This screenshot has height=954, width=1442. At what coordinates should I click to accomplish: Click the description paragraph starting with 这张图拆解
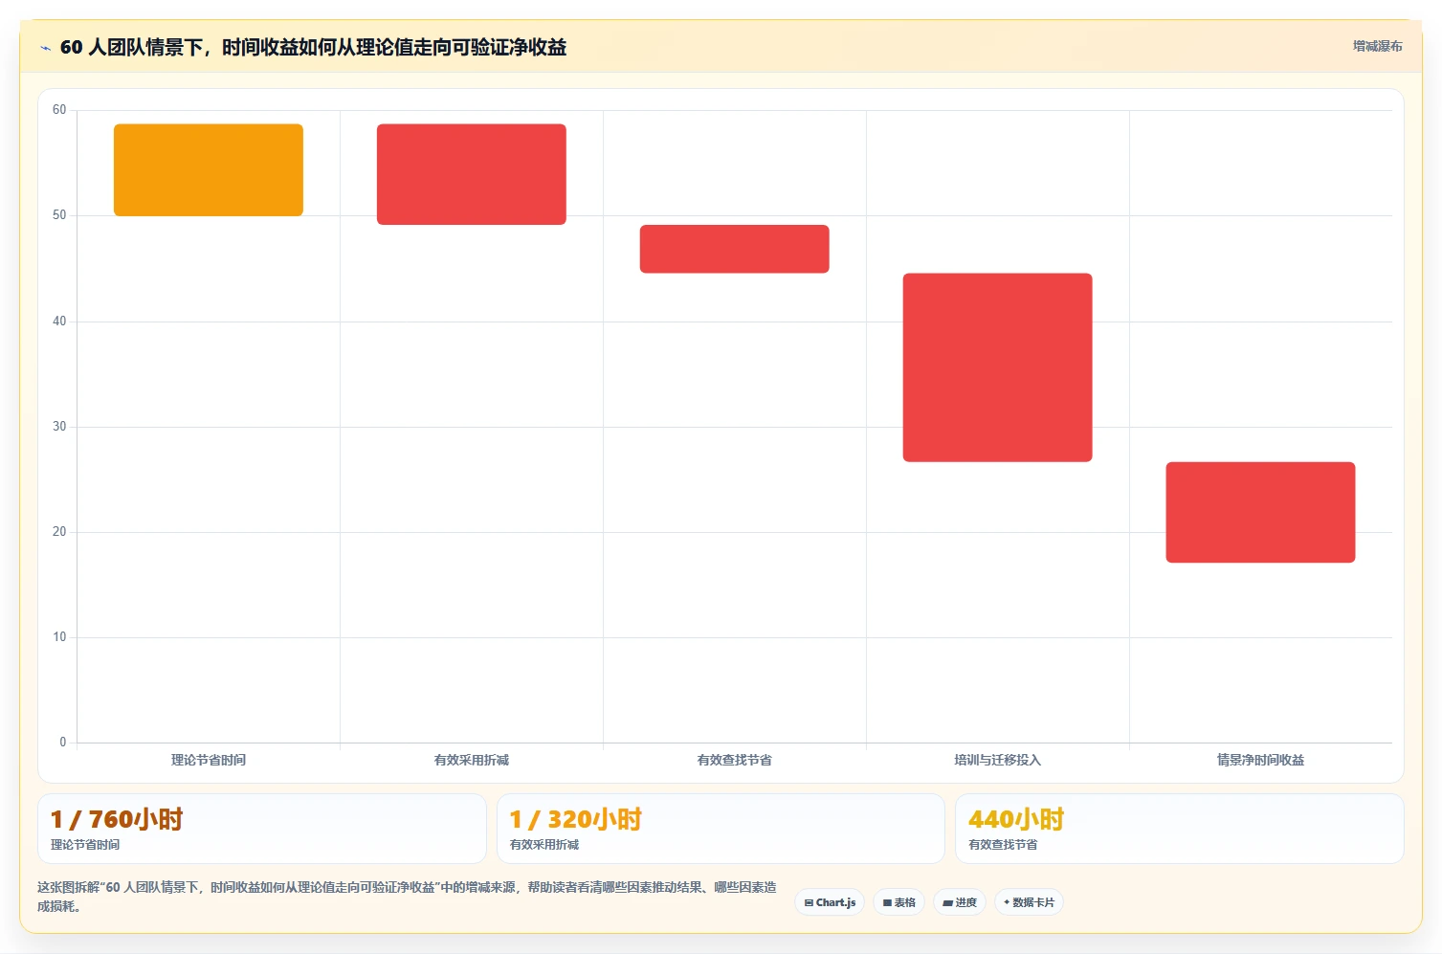(407, 897)
